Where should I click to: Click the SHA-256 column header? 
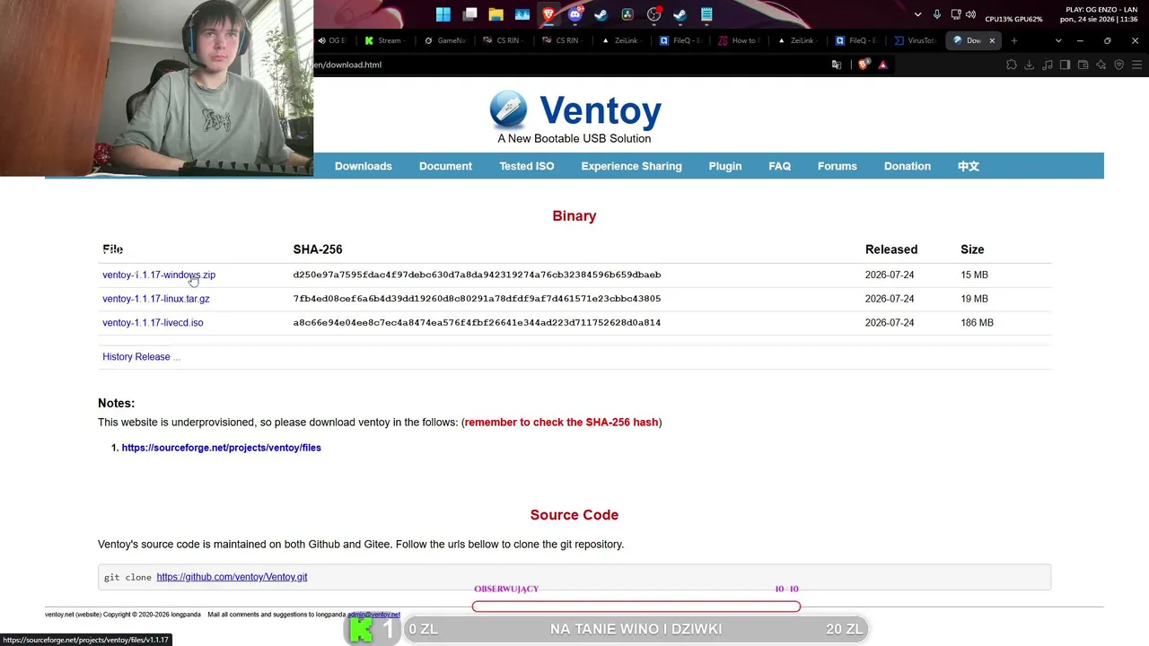pos(318,249)
